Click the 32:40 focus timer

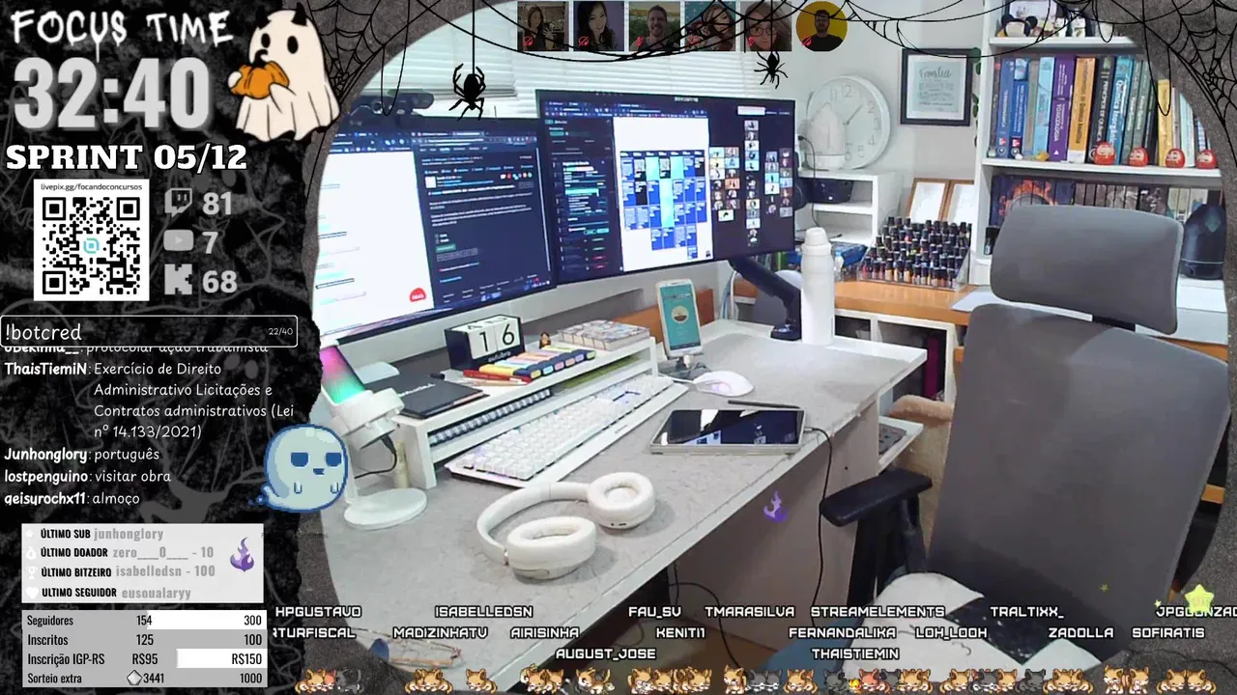coord(112,94)
